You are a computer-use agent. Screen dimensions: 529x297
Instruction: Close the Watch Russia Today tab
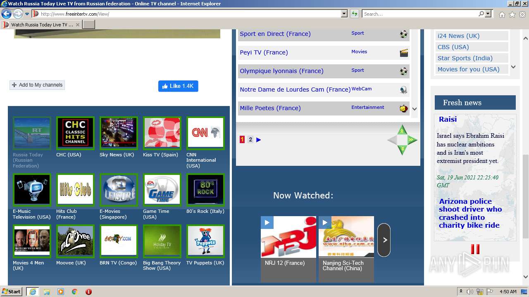(x=78, y=25)
